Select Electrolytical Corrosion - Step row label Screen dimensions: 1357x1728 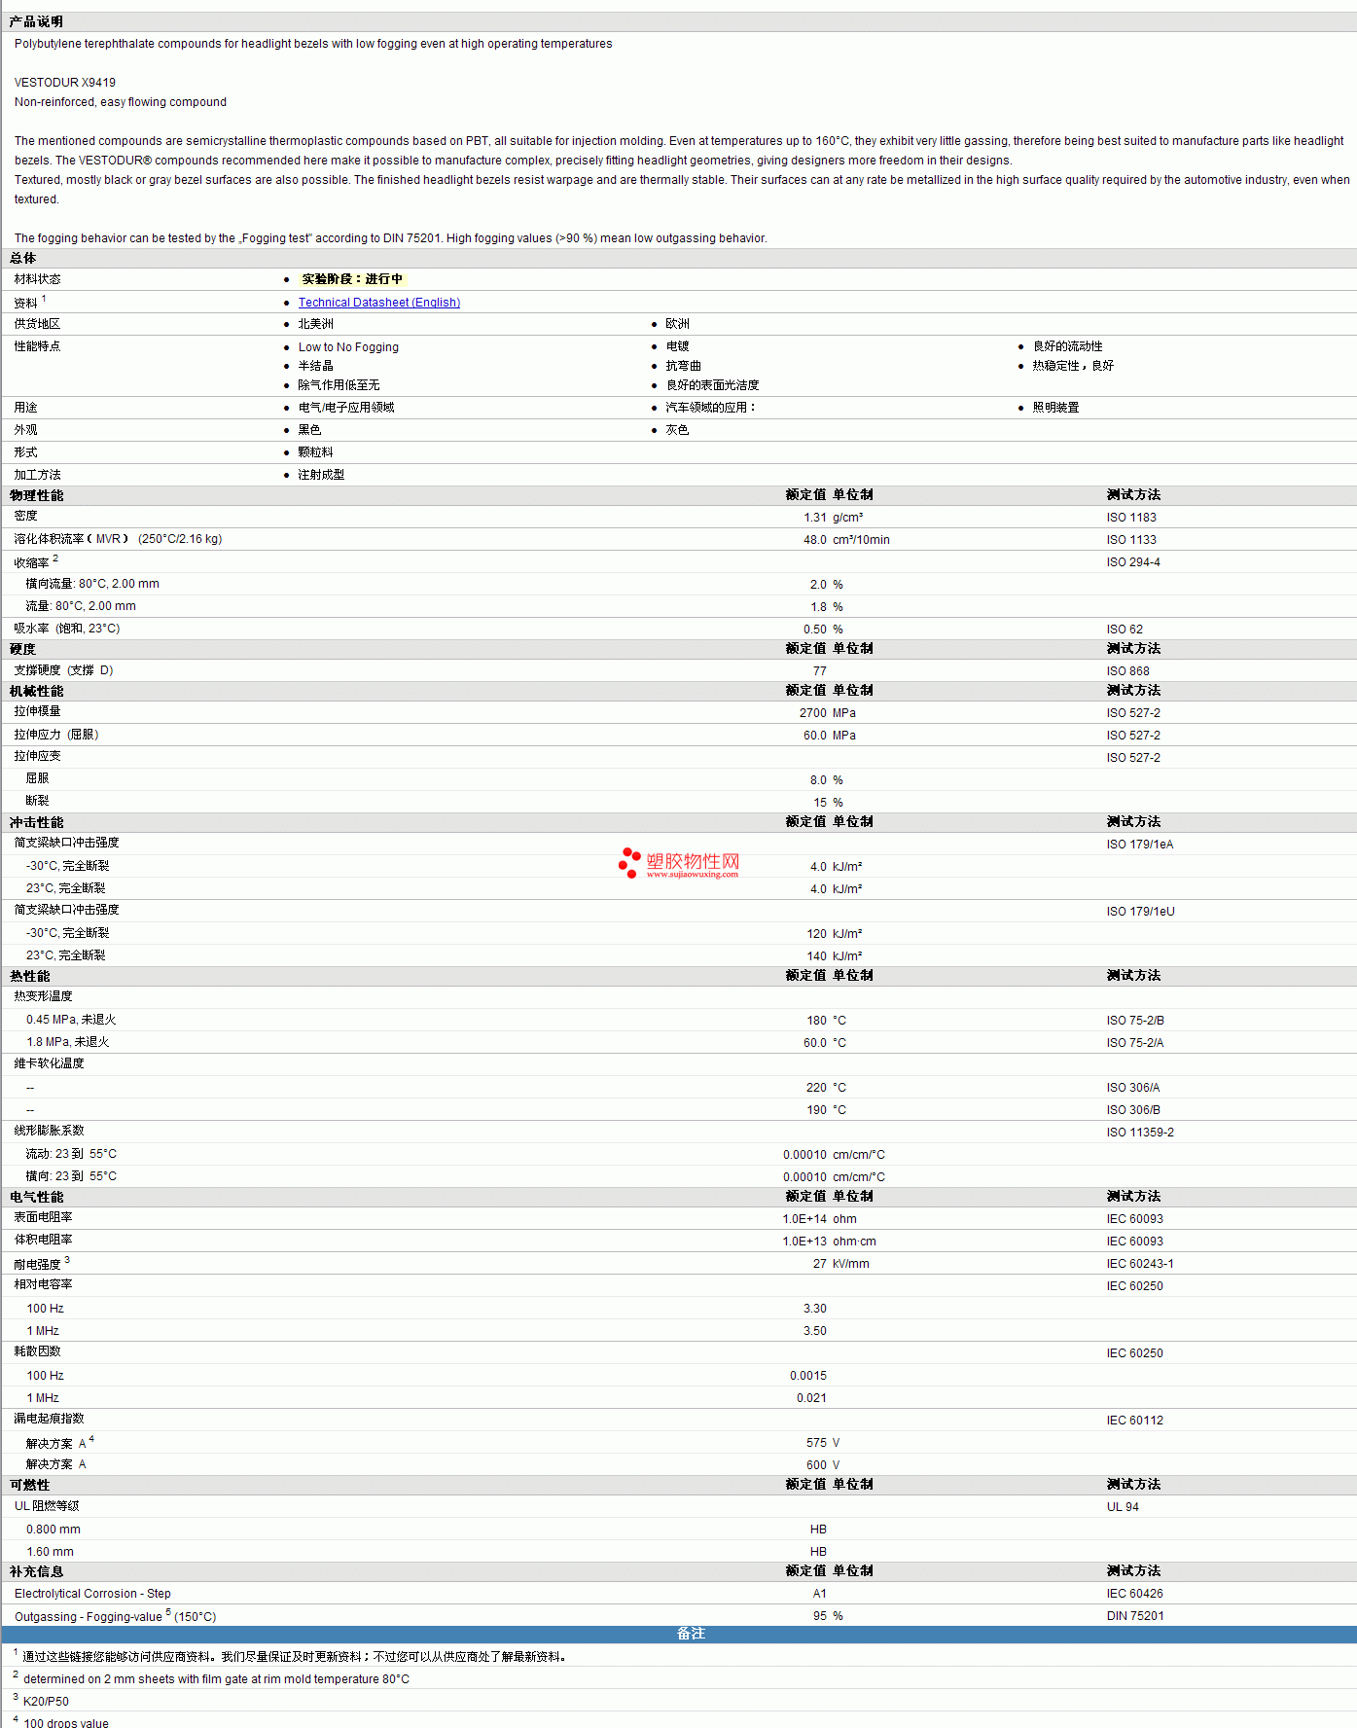92,1594
